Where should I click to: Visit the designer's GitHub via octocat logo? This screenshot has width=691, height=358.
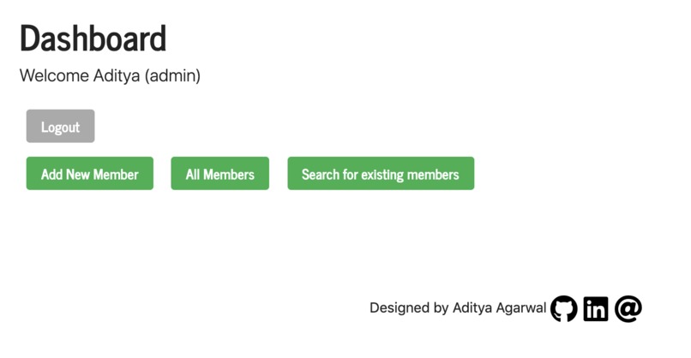click(x=563, y=308)
